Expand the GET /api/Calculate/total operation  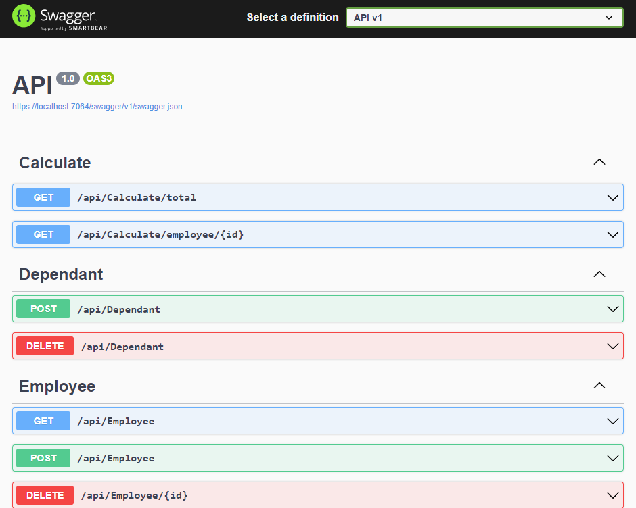[613, 197]
